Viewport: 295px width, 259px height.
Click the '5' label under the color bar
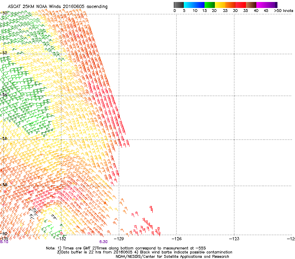point(184,11)
